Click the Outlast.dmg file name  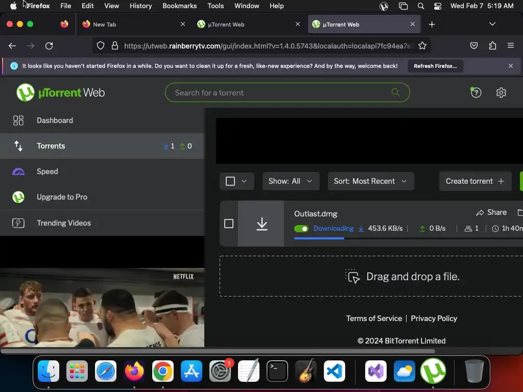316,214
